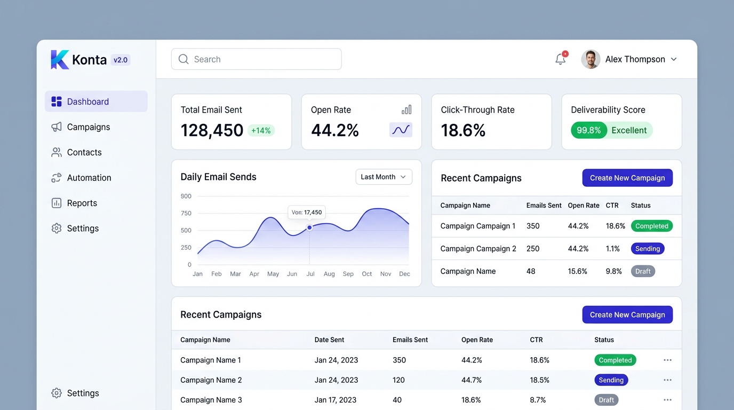Click Create New Campaign above the Date Sent table
The height and width of the screenshot is (410, 734).
tap(627, 314)
